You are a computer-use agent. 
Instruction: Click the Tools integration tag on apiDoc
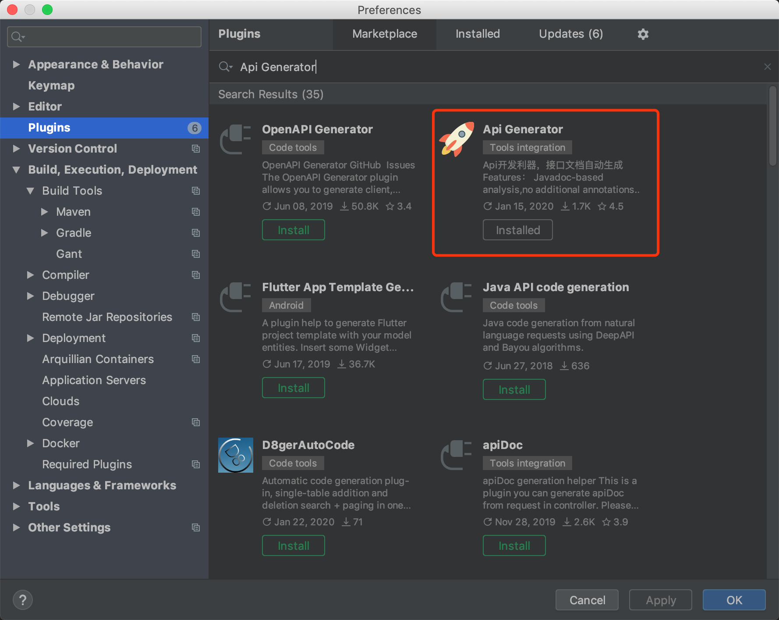(x=528, y=463)
